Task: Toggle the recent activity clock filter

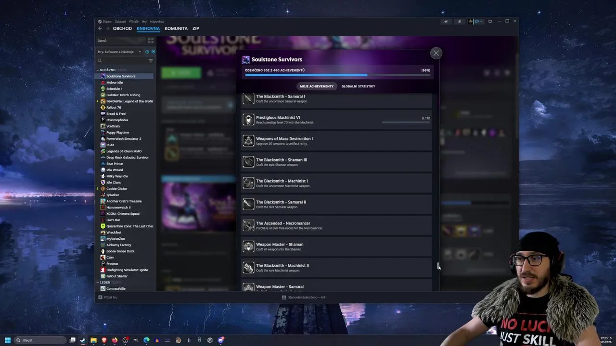Action: click(x=147, y=52)
